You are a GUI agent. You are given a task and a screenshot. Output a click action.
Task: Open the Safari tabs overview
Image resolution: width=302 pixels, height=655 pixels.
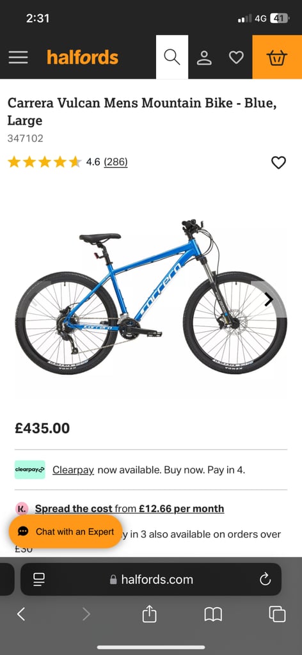(277, 614)
